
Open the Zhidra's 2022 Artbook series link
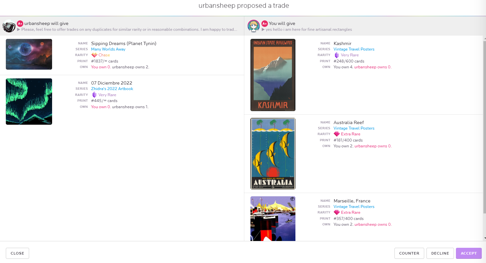112,89
